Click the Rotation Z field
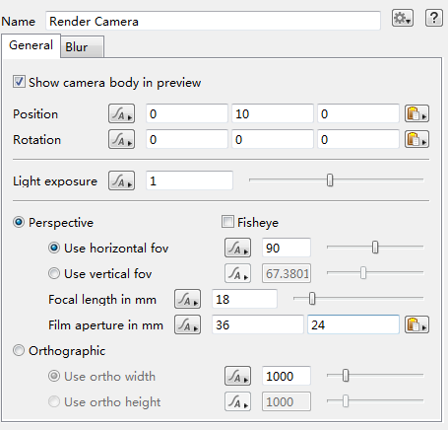 point(358,139)
